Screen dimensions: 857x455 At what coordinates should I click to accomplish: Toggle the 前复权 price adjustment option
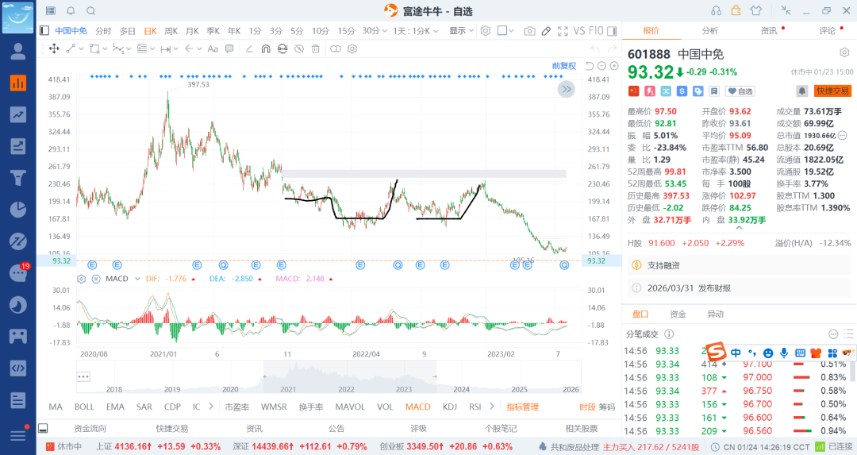pyautogui.click(x=564, y=66)
